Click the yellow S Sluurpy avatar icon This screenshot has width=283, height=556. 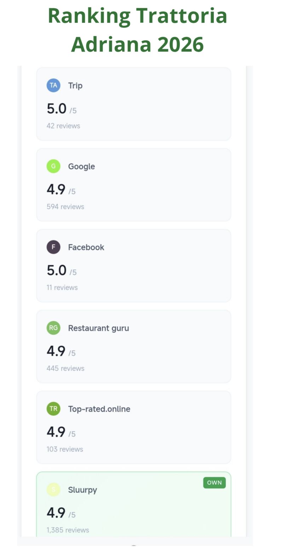coord(53,490)
